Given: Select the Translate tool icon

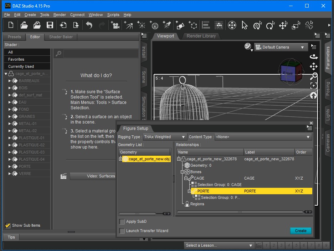Looking at the screenshot, I should click(283, 25).
